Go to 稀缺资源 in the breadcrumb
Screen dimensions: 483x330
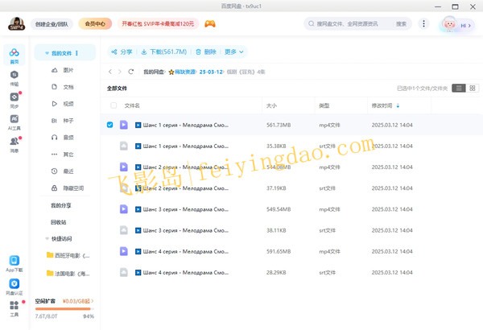pos(185,72)
